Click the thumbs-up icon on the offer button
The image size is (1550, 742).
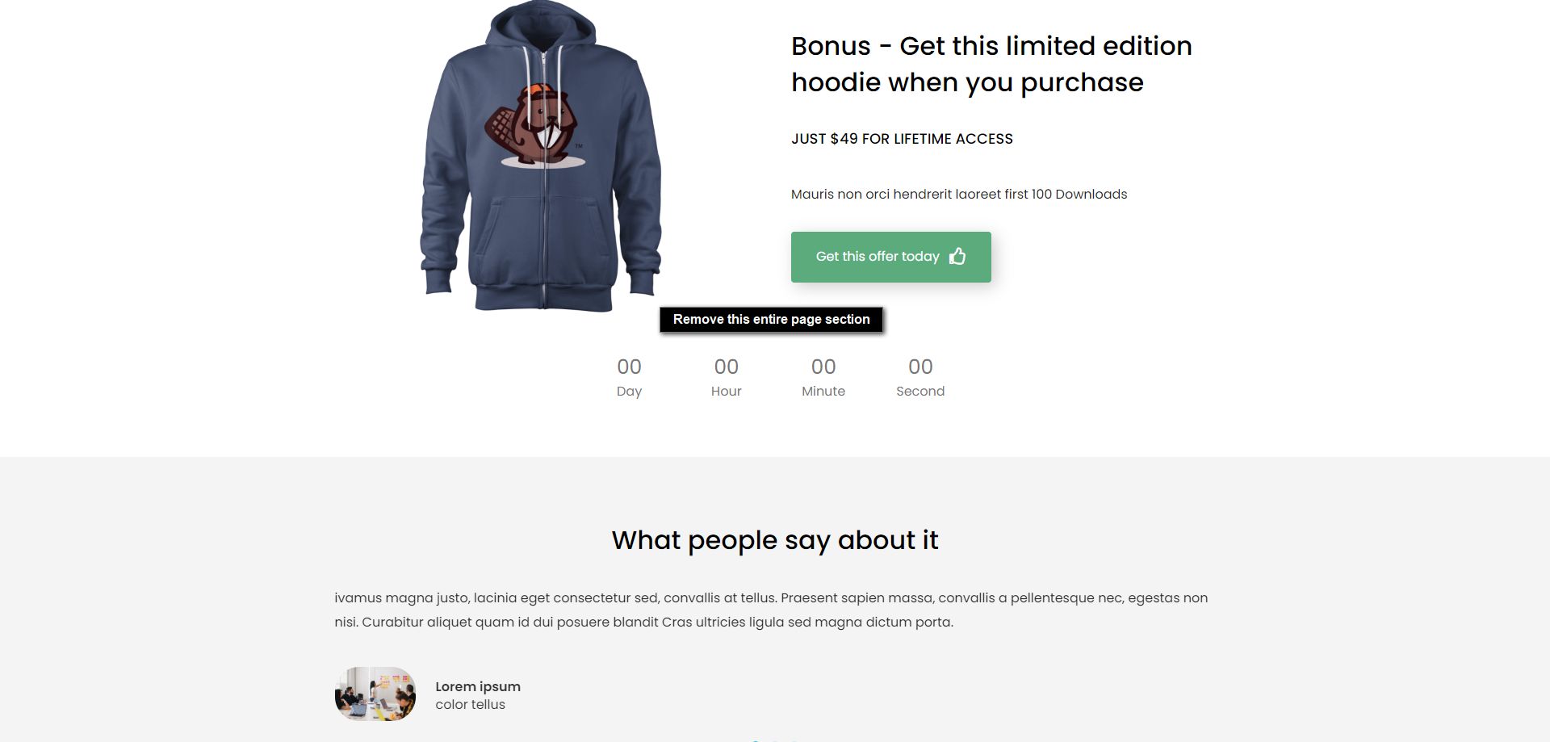click(x=957, y=257)
